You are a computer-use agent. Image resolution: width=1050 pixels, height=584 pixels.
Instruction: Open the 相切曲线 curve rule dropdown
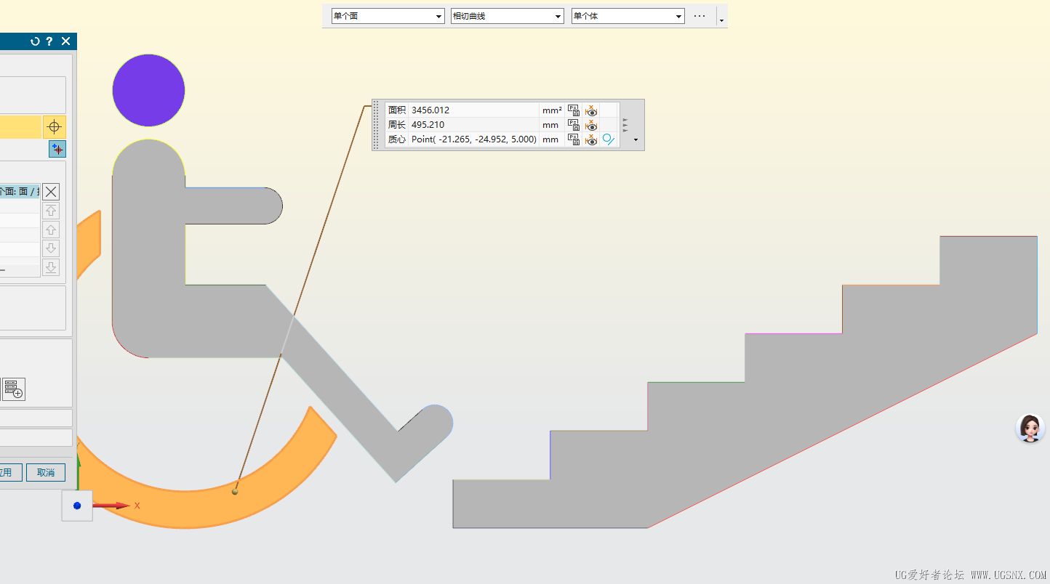click(508, 16)
